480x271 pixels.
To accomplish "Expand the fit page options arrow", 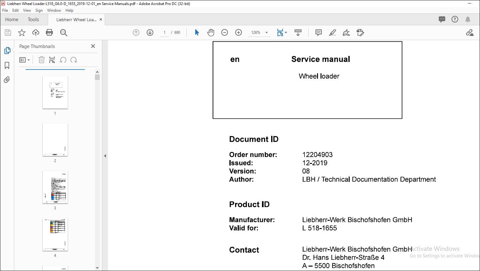I will pos(286,33).
